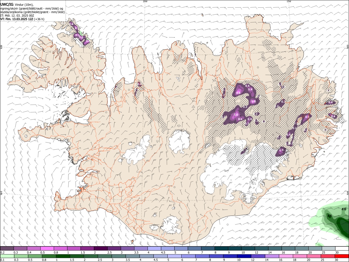349x262 pixels.
Task: Click the dusky mauve swatch labeled 0.2
Action: 7,248
